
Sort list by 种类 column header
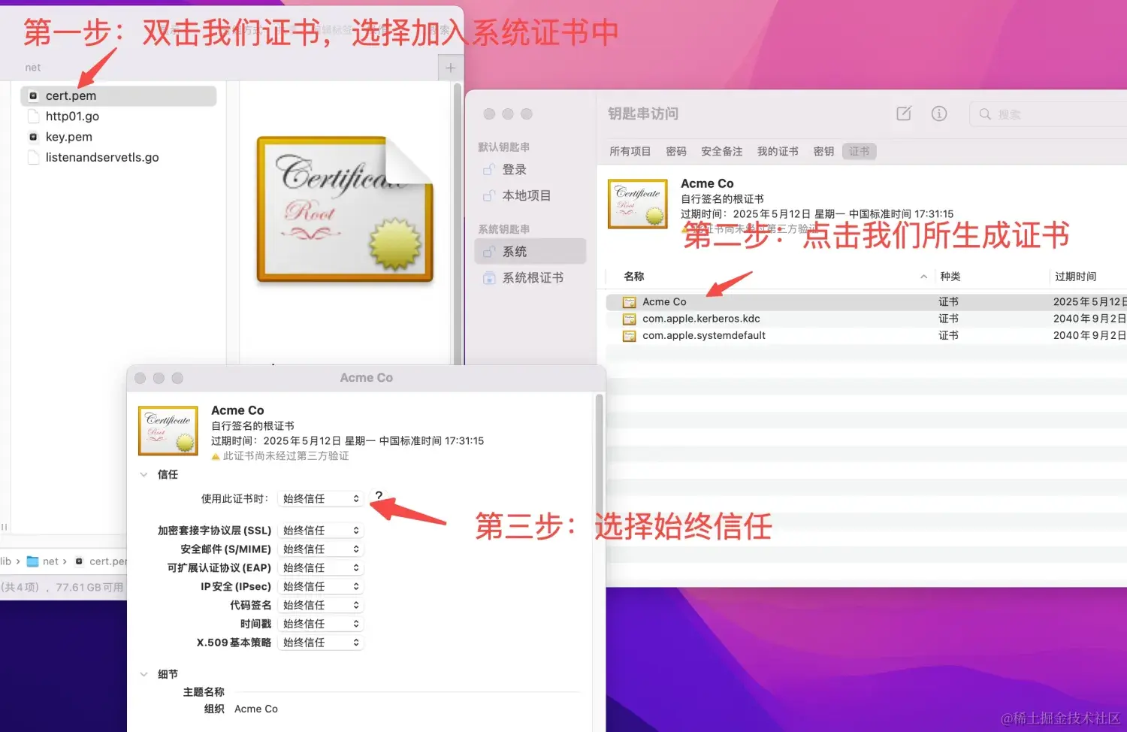[950, 277]
